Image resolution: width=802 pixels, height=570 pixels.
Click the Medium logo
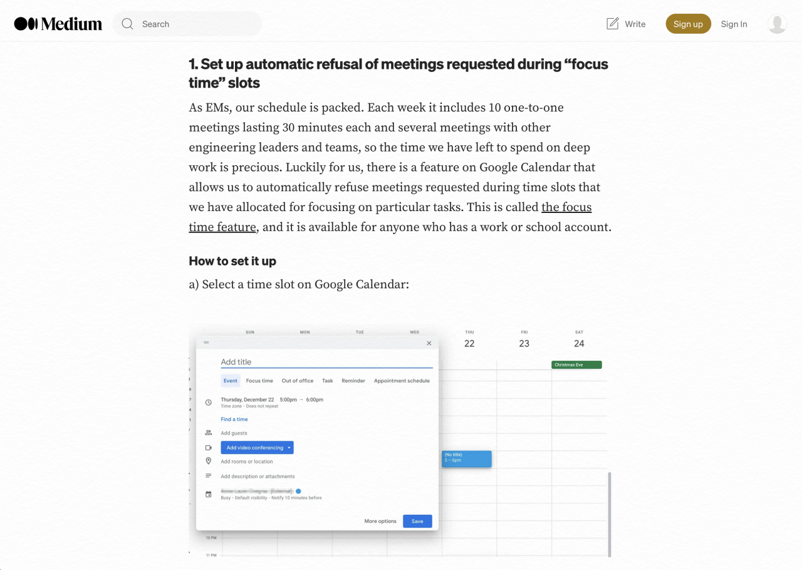point(58,24)
